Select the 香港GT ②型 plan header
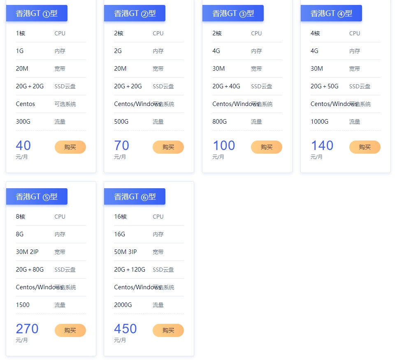Image resolution: width=397 pixels, height=360 pixels. [x=135, y=13]
